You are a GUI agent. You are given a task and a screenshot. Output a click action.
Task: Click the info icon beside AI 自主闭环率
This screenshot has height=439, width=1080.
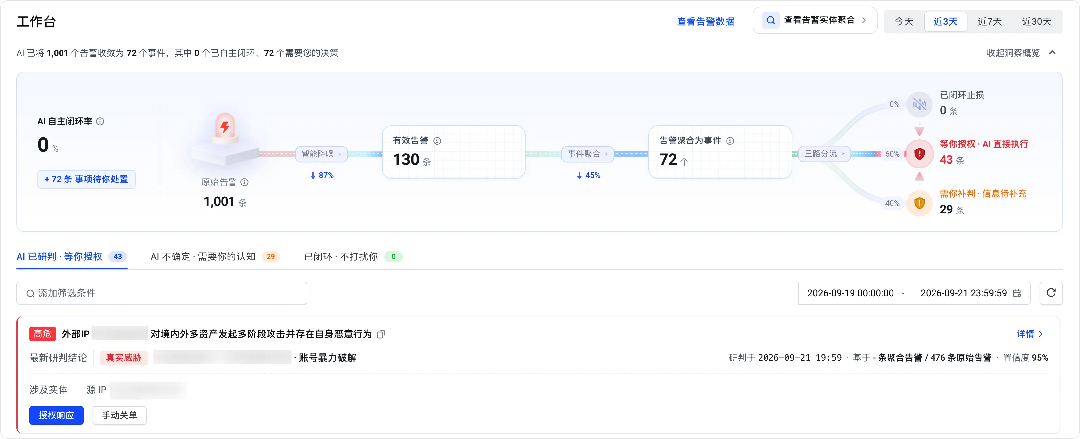click(100, 122)
